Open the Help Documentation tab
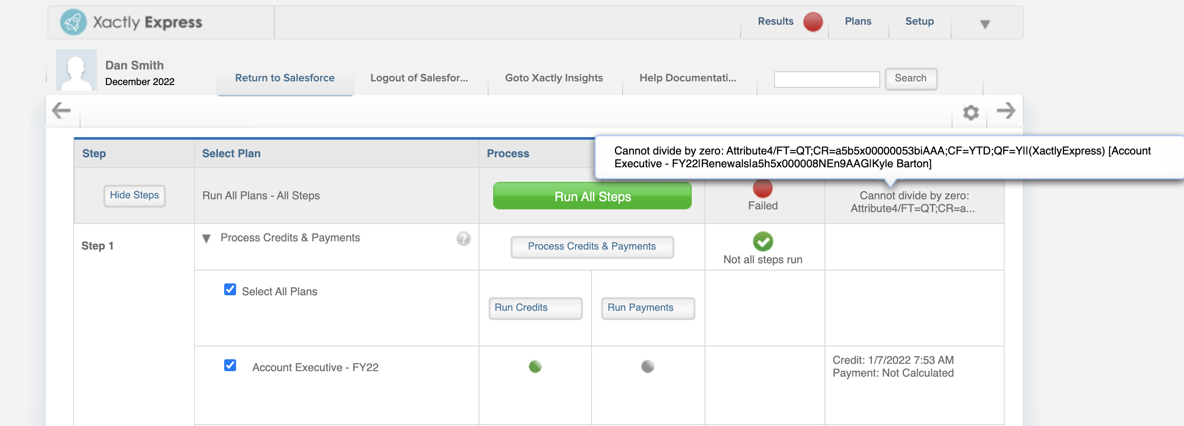1184x426 pixels. (688, 78)
